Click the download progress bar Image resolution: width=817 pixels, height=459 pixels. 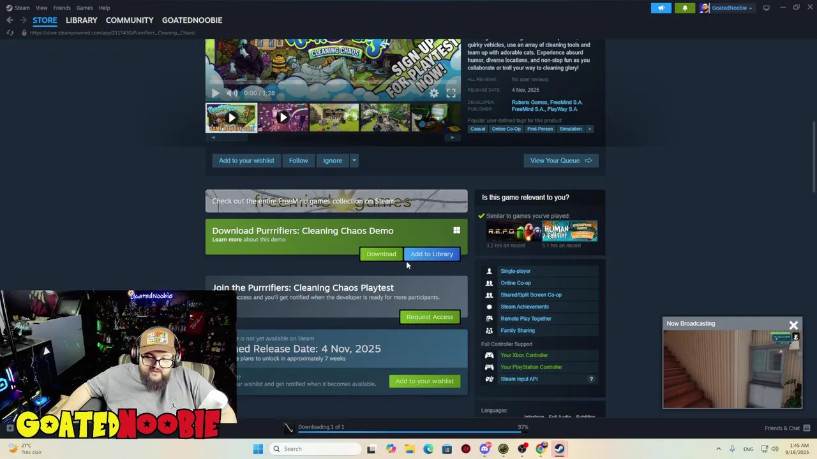(413, 432)
